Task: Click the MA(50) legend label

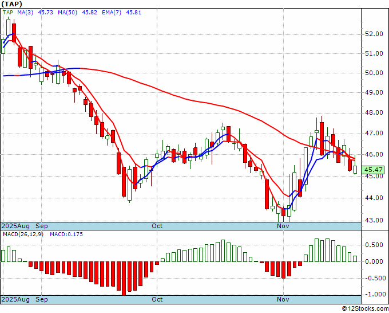Action: pyautogui.click(x=68, y=13)
